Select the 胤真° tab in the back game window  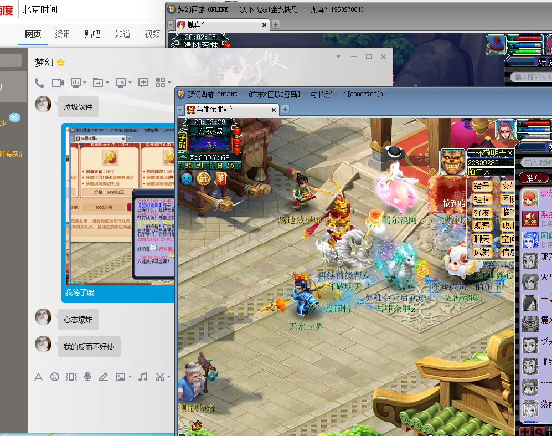222,24
